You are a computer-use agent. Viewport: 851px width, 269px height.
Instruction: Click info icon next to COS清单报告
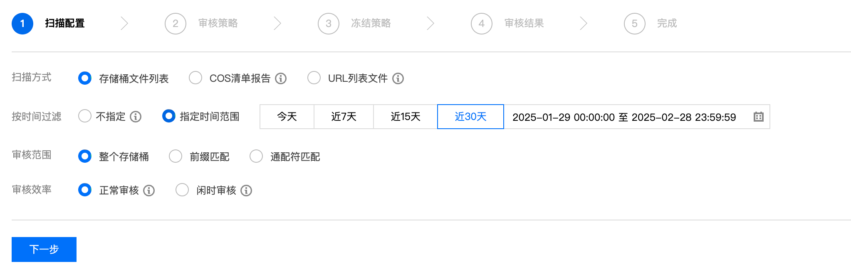pyautogui.click(x=281, y=78)
